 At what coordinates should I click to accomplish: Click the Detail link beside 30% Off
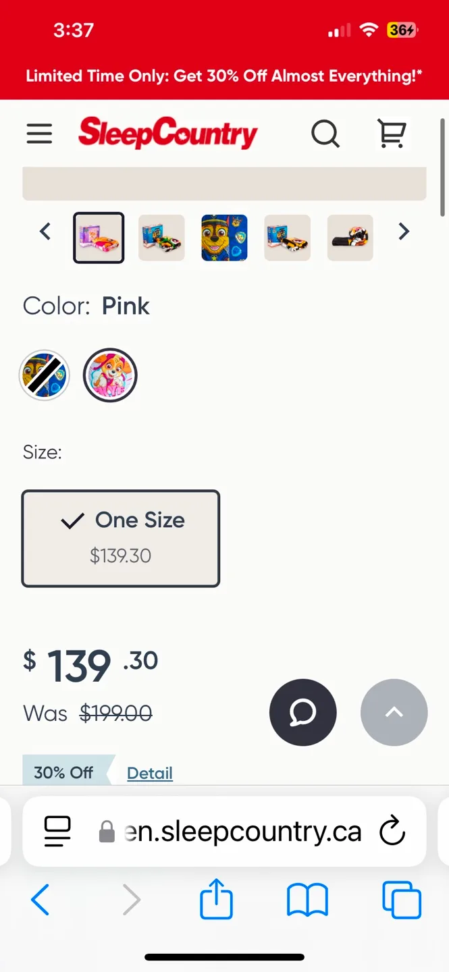click(x=150, y=773)
